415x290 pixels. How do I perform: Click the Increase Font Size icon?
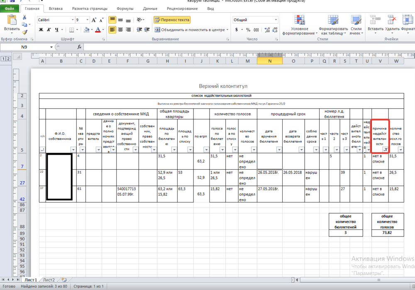coord(94,20)
